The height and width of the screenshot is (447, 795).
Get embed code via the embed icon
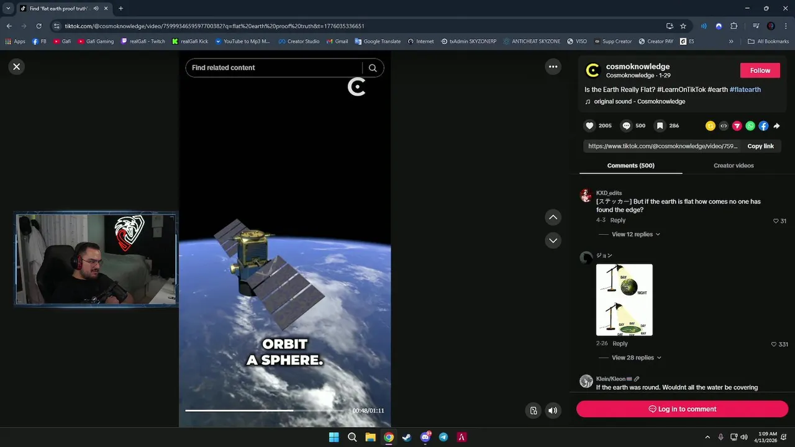coord(724,126)
